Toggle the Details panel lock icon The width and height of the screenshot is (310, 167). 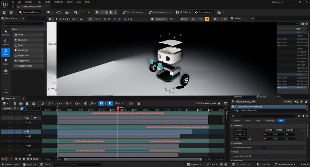tap(306, 102)
